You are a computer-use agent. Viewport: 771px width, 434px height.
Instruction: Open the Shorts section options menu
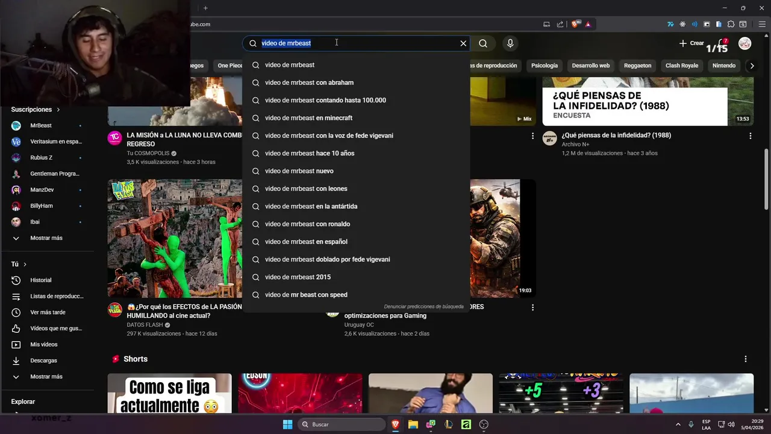(746, 359)
